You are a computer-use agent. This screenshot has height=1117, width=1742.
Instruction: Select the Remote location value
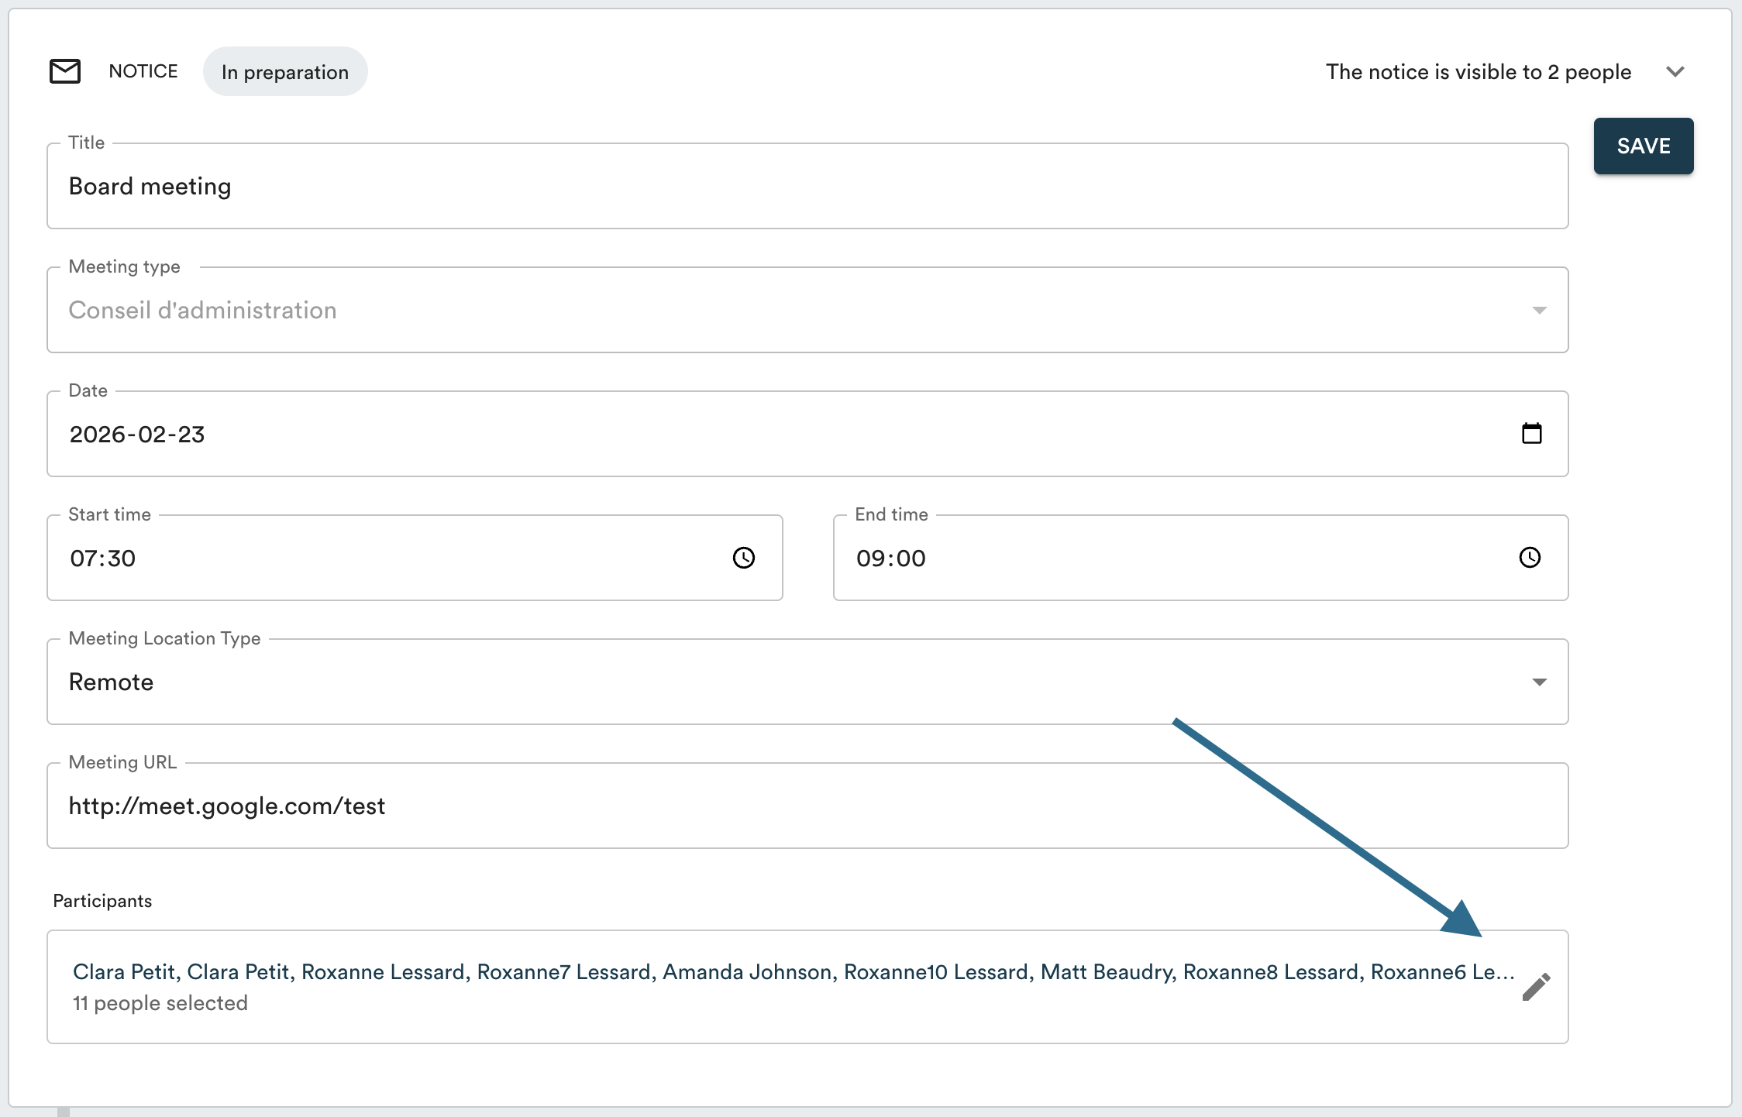[x=112, y=682]
